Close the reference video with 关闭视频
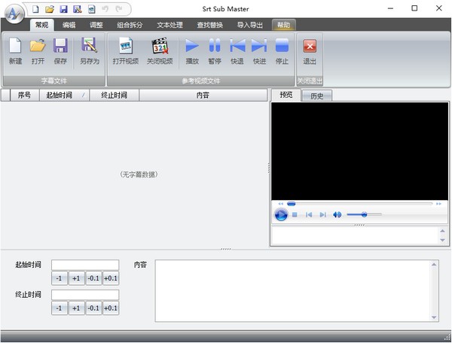452x343 pixels. point(160,51)
